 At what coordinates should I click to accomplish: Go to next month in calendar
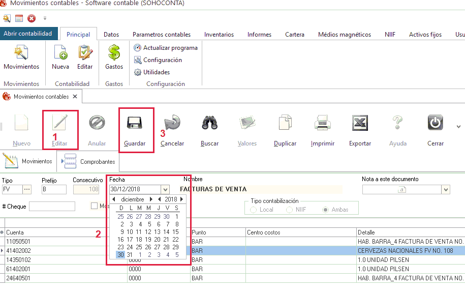pyautogui.click(x=151, y=199)
